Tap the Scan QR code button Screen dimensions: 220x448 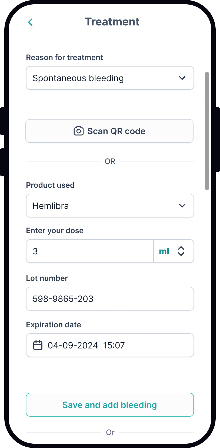(109, 131)
